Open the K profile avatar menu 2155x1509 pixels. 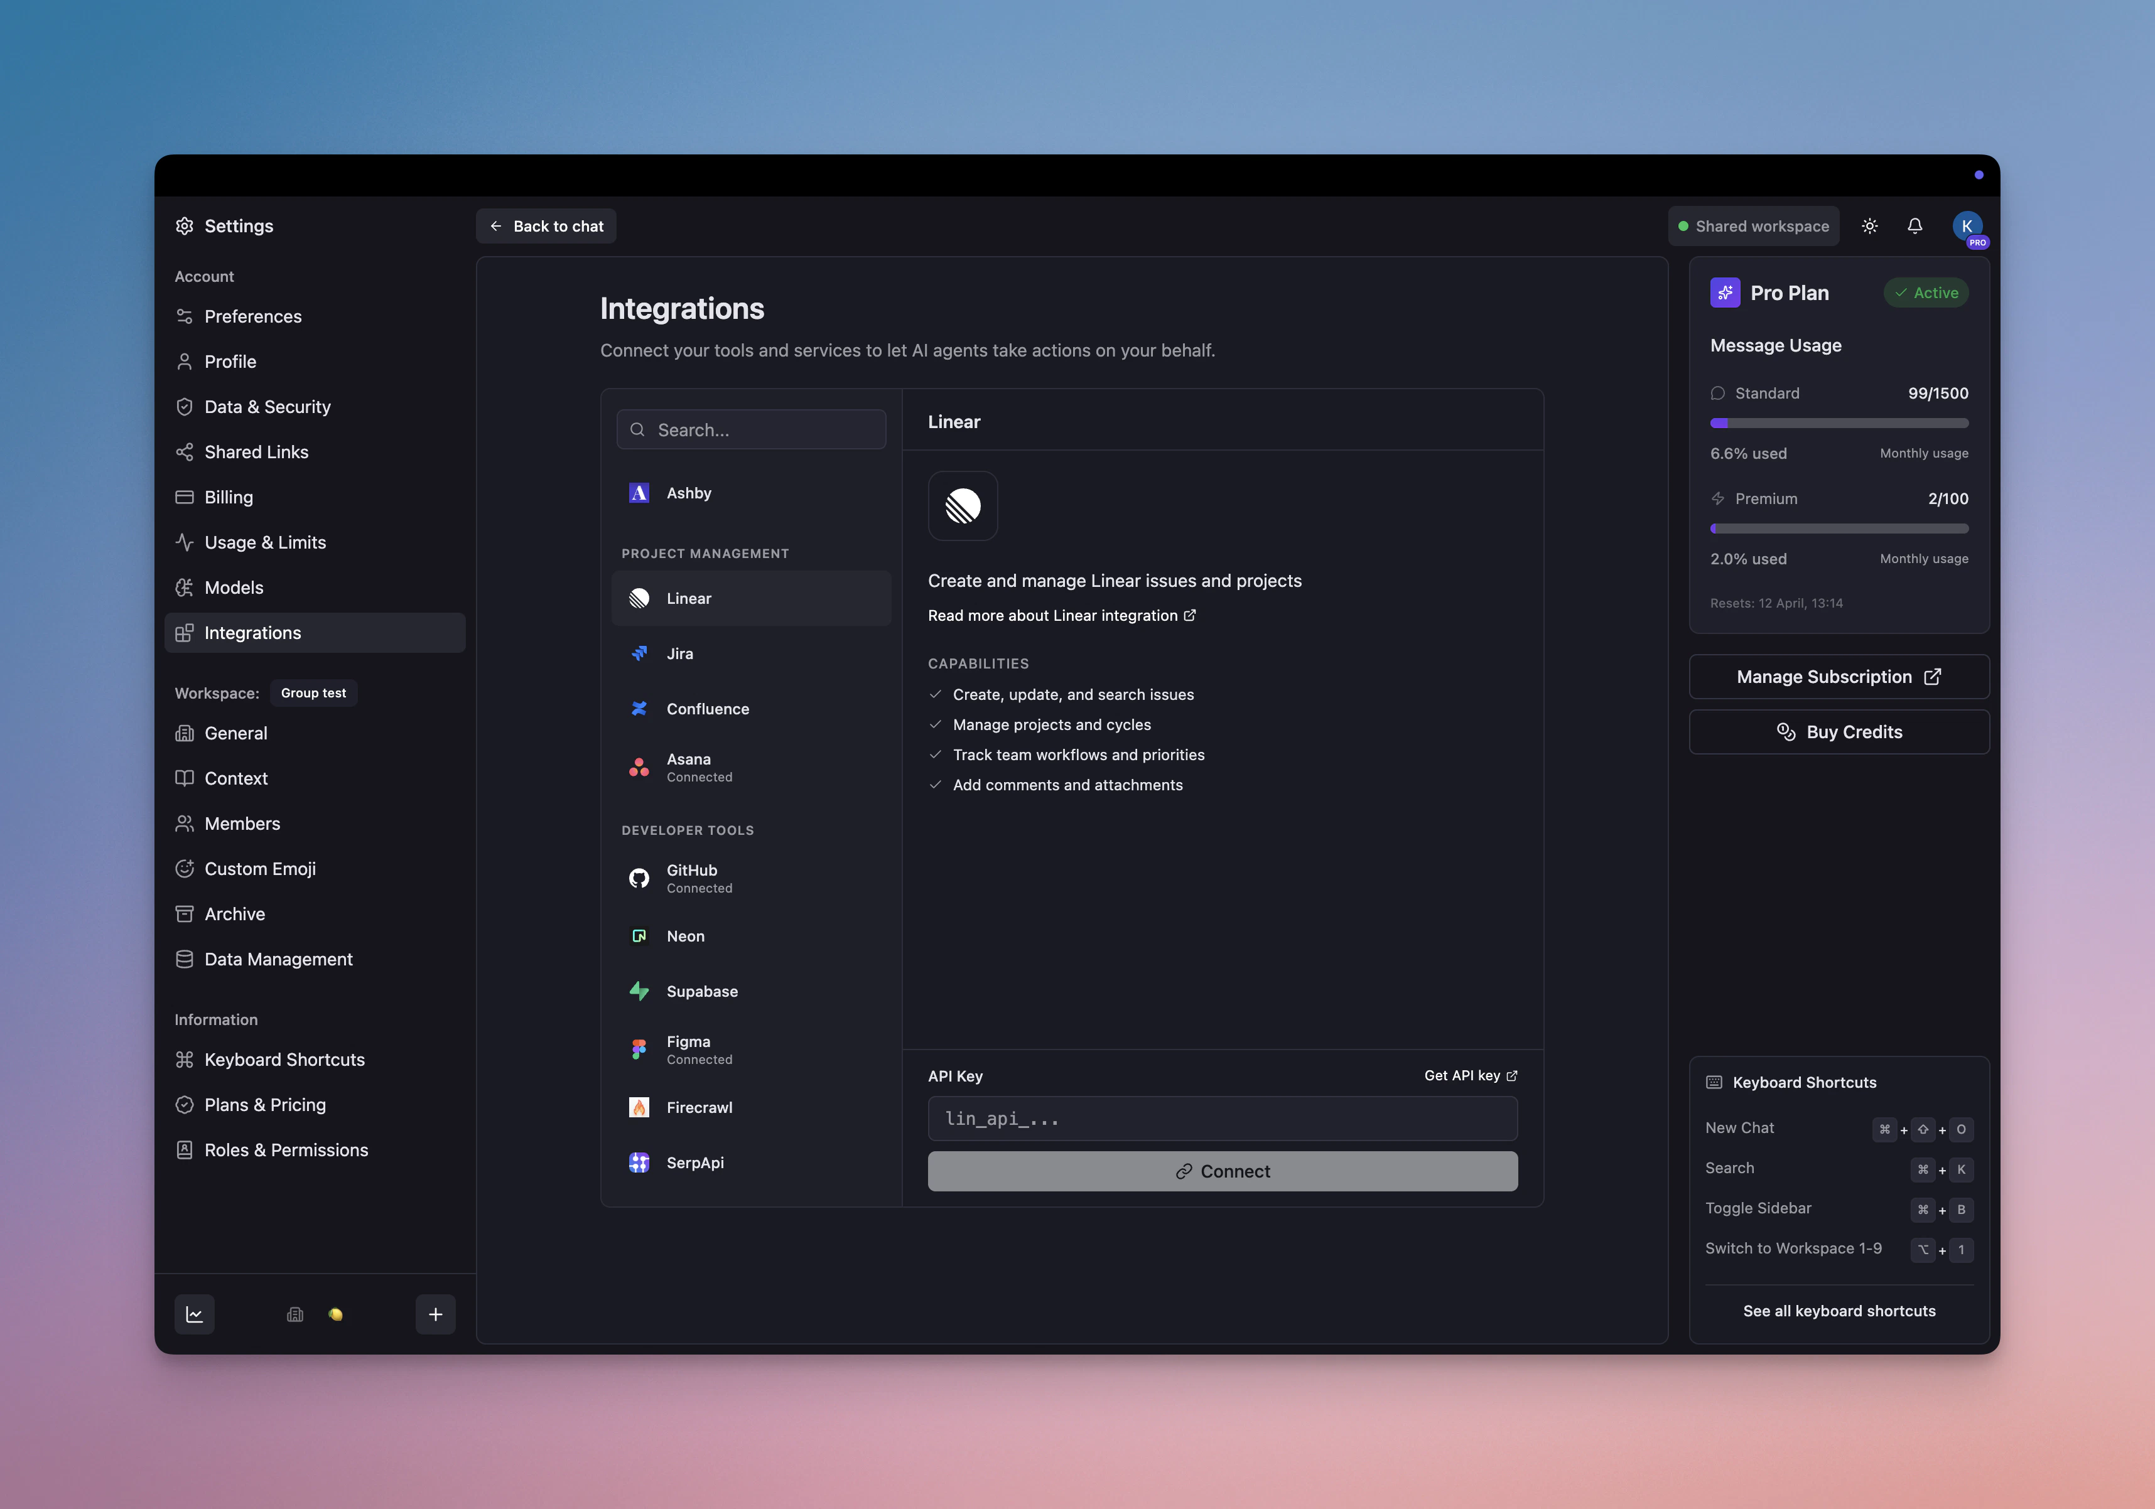point(1969,226)
